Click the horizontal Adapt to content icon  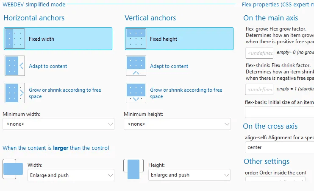coord(15,66)
